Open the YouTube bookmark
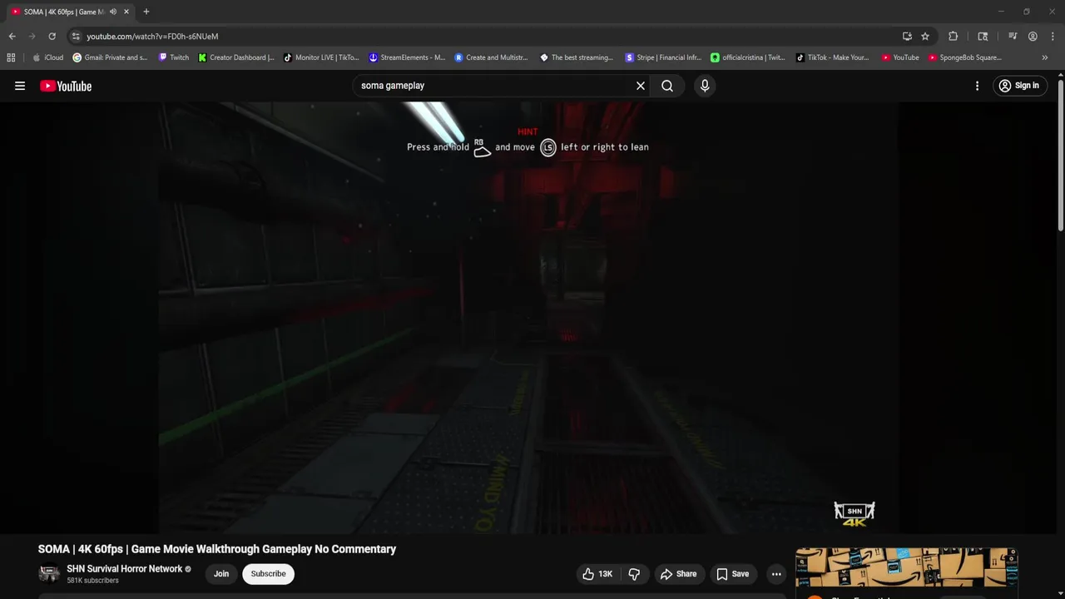Image resolution: width=1065 pixels, height=599 pixels. (x=900, y=57)
